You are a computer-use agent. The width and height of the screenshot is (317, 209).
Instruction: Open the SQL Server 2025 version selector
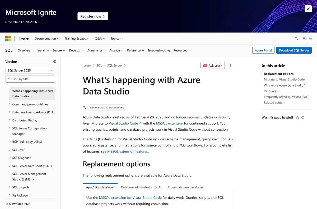click(30, 70)
